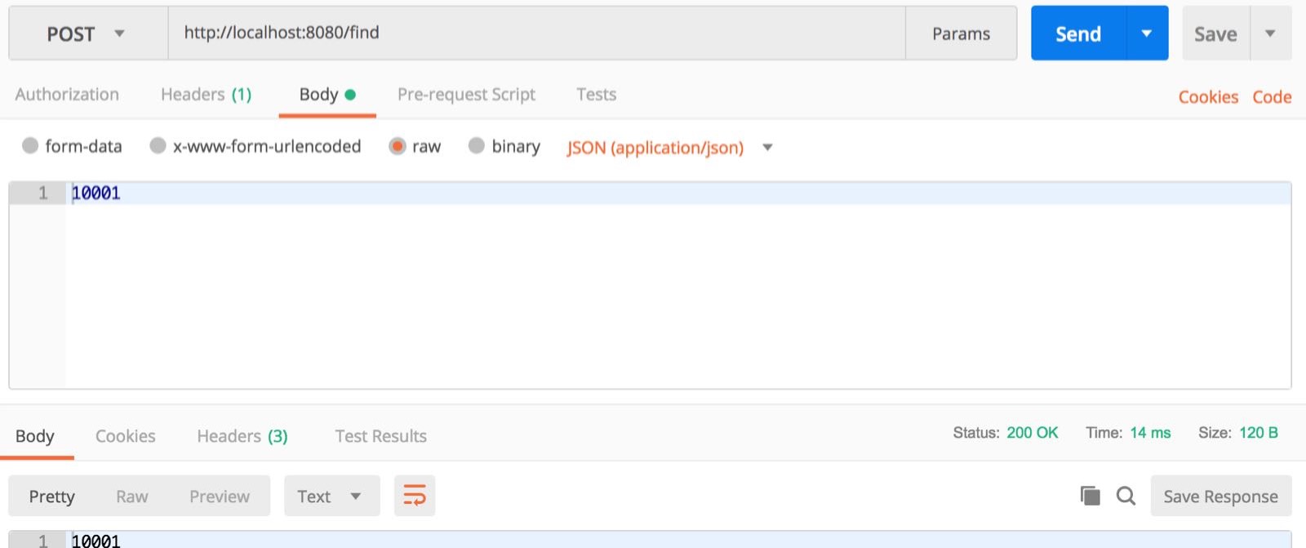Show the response Body tab
The width and height of the screenshot is (1306, 548).
click(35, 436)
